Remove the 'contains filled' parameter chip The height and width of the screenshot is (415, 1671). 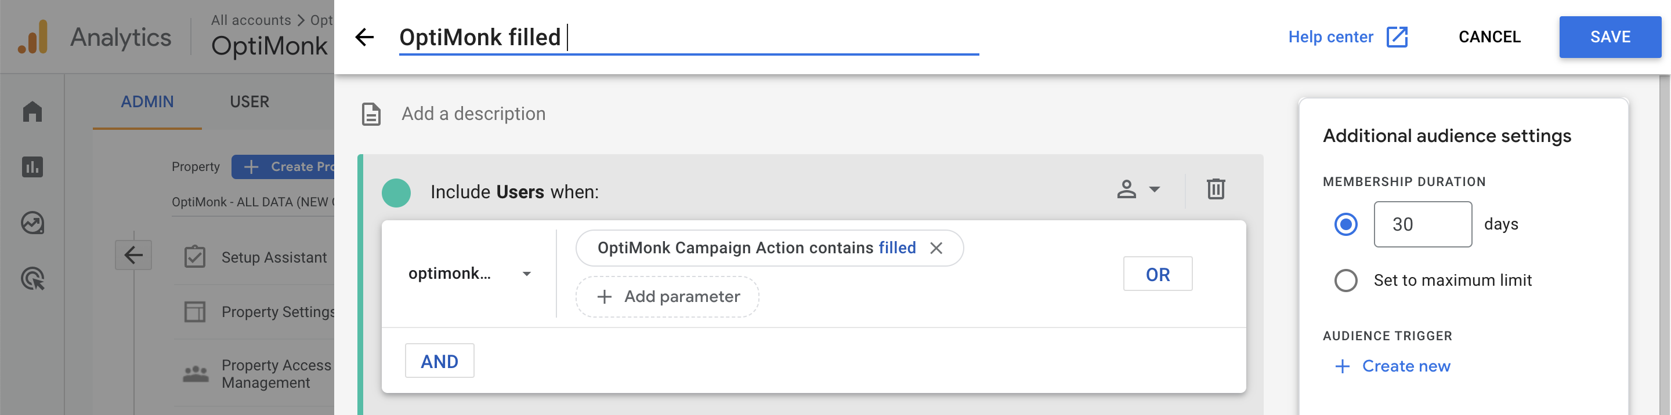(936, 247)
